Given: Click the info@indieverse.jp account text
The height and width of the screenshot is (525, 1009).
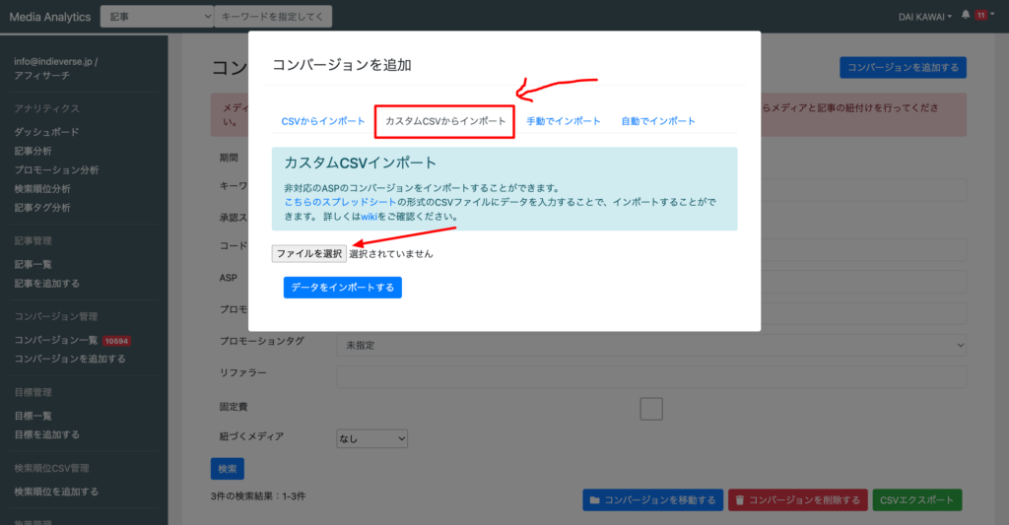Looking at the screenshot, I should 56,62.
